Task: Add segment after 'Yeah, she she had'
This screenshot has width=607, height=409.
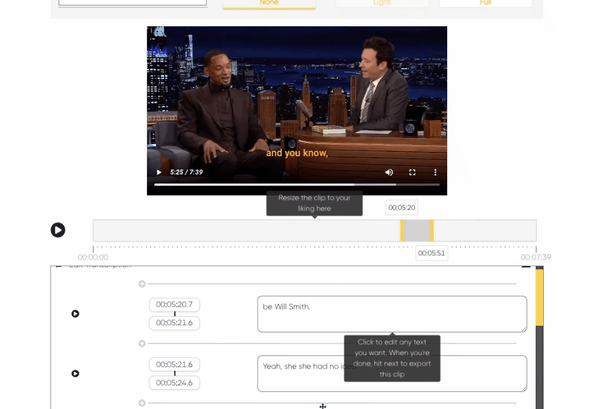Action: (x=142, y=403)
